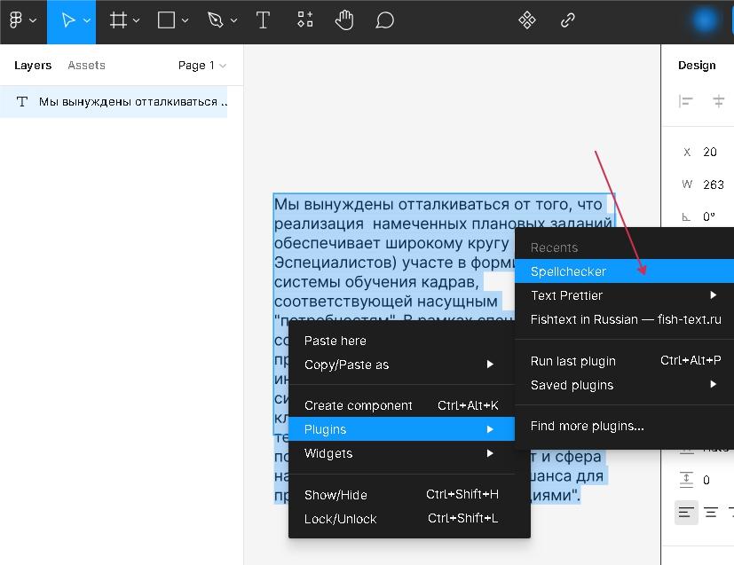734x565 pixels.
Task: Set text alignment to center
Action: click(711, 513)
